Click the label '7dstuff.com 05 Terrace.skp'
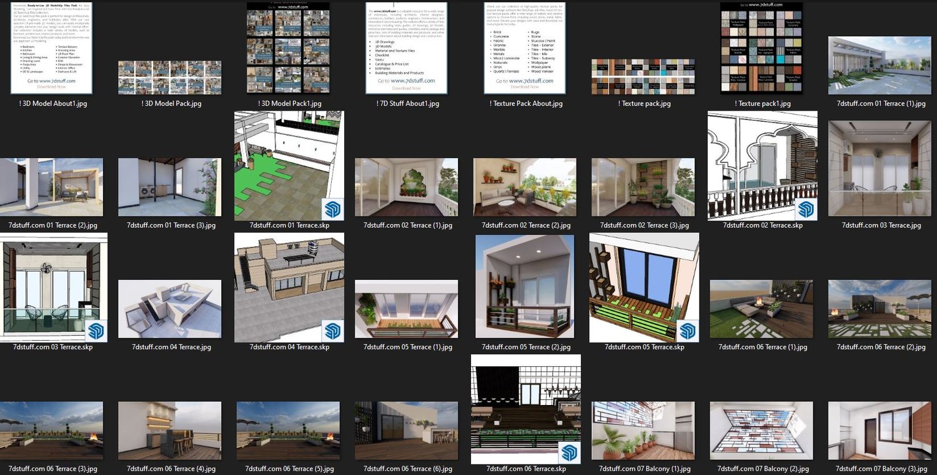937x475 pixels. (644, 347)
